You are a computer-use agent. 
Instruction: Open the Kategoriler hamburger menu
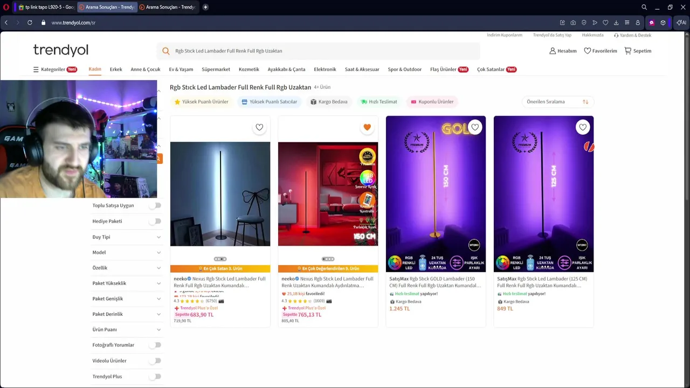coord(54,70)
